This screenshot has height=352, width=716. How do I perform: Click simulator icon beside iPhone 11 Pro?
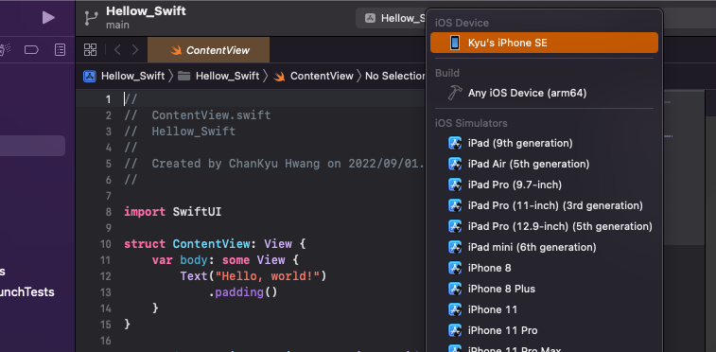coord(455,330)
